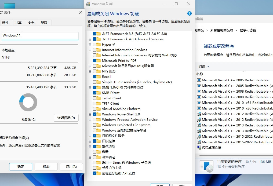Screen dimensions: 273x186
Task: Click the Windows Features title bar icon
Action: point(88,4)
